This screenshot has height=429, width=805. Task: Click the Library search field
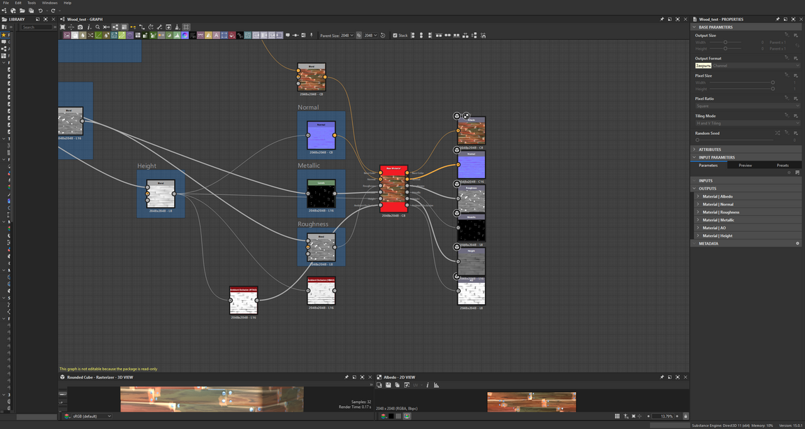[x=36, y=27]
